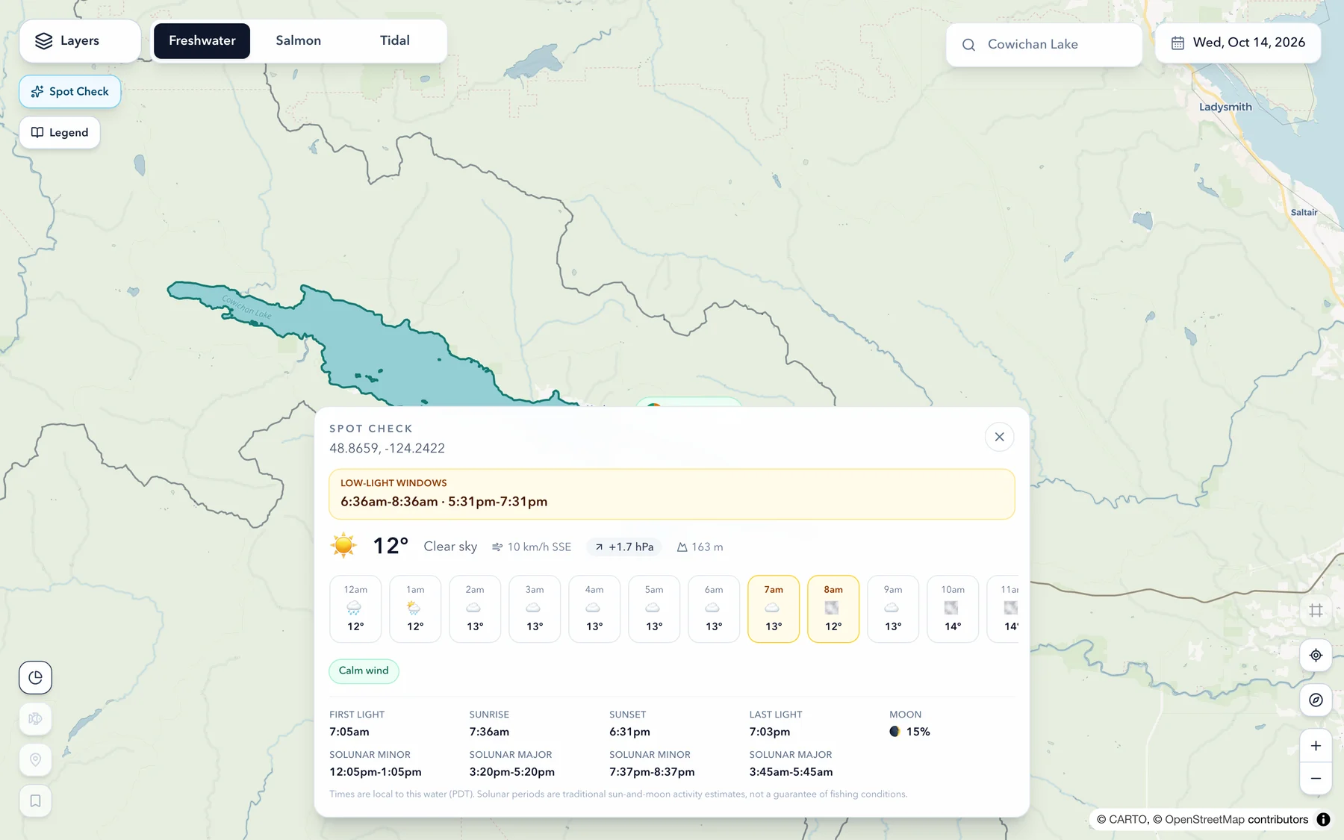Switch to the Salmon tab
The width and height of the screenshot is (1344, 840).
point(299,41)
